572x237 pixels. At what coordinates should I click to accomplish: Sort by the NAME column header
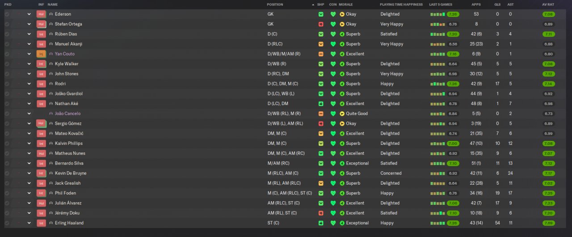click(53, 4)
